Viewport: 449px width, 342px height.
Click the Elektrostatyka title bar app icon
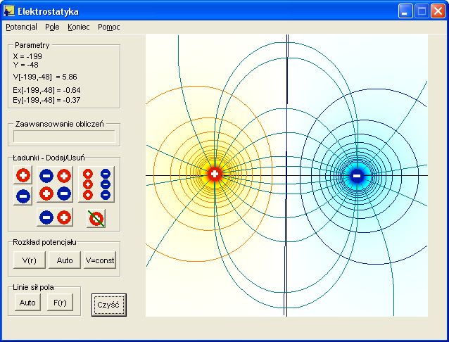click(9, 11)
